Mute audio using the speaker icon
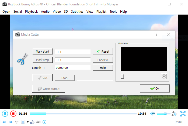The height and width of the screenshot is (126, 188). pyautogui.click(x=152, y=114)
